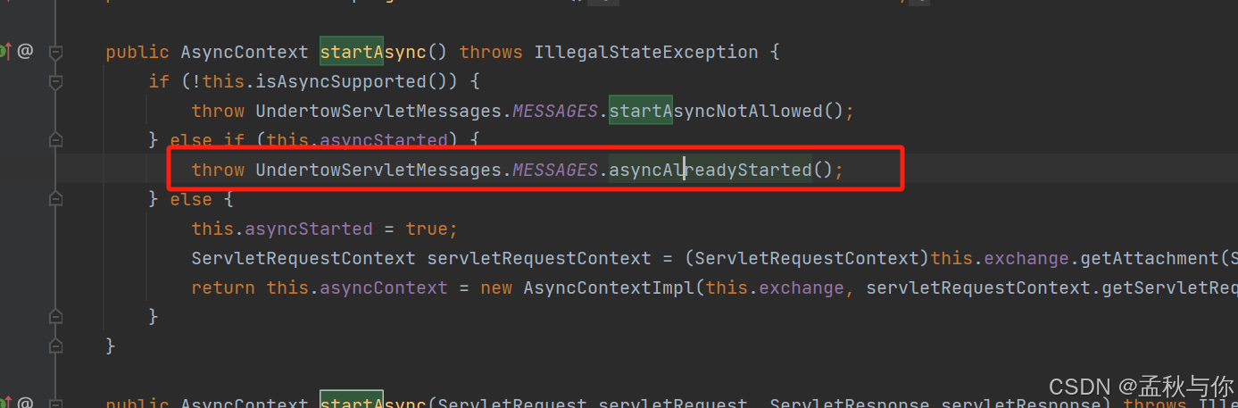The height and width of the screenshot is (408, 1238).
Task: Click startAsyncNotAllowed method call
Action: tap(716, 111)
